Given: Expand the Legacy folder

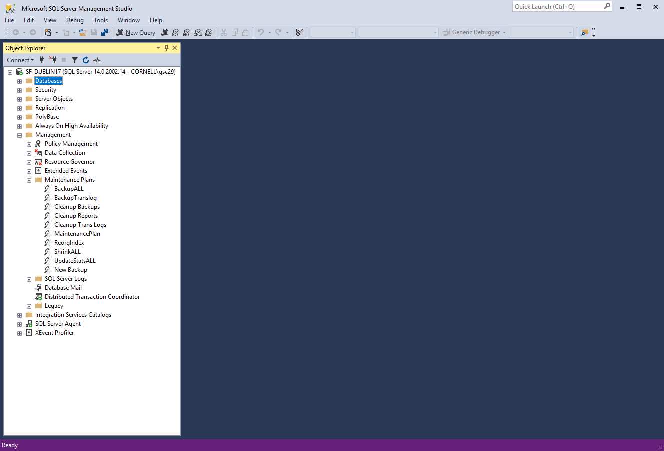Looking at the screenshot, I should tap(29, 306).
